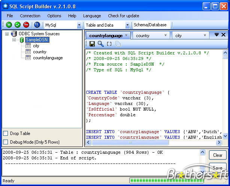Click editor vertical scroll down arrow

click(x=225, y=136)
